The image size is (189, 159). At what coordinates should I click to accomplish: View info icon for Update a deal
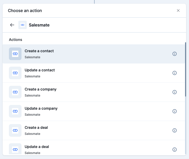pos(174,150)
